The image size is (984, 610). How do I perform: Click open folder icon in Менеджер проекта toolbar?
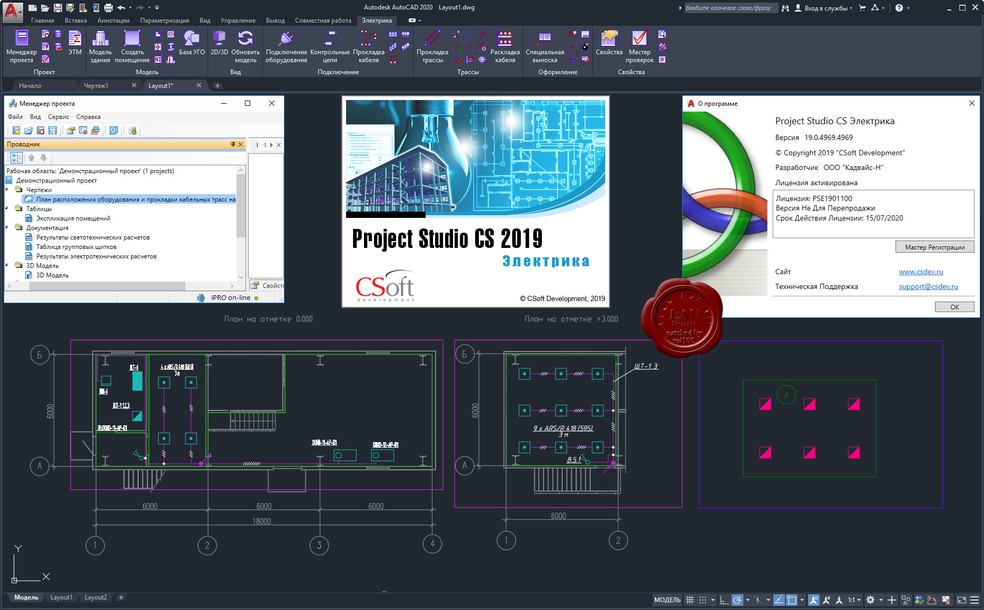coord(28,131)
